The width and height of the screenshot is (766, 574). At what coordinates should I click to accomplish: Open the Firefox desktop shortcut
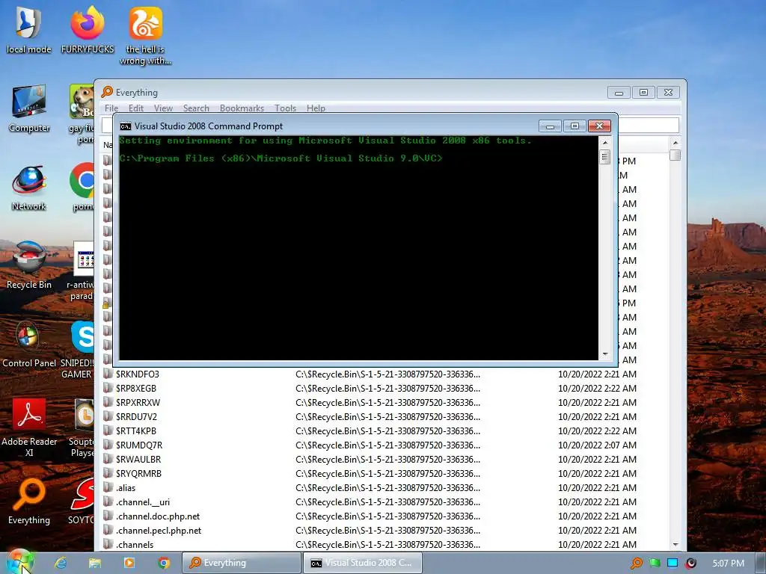click(88, 30)
